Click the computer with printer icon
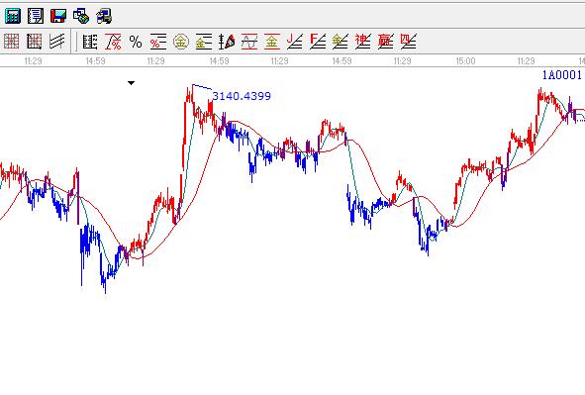 [104, 16]
